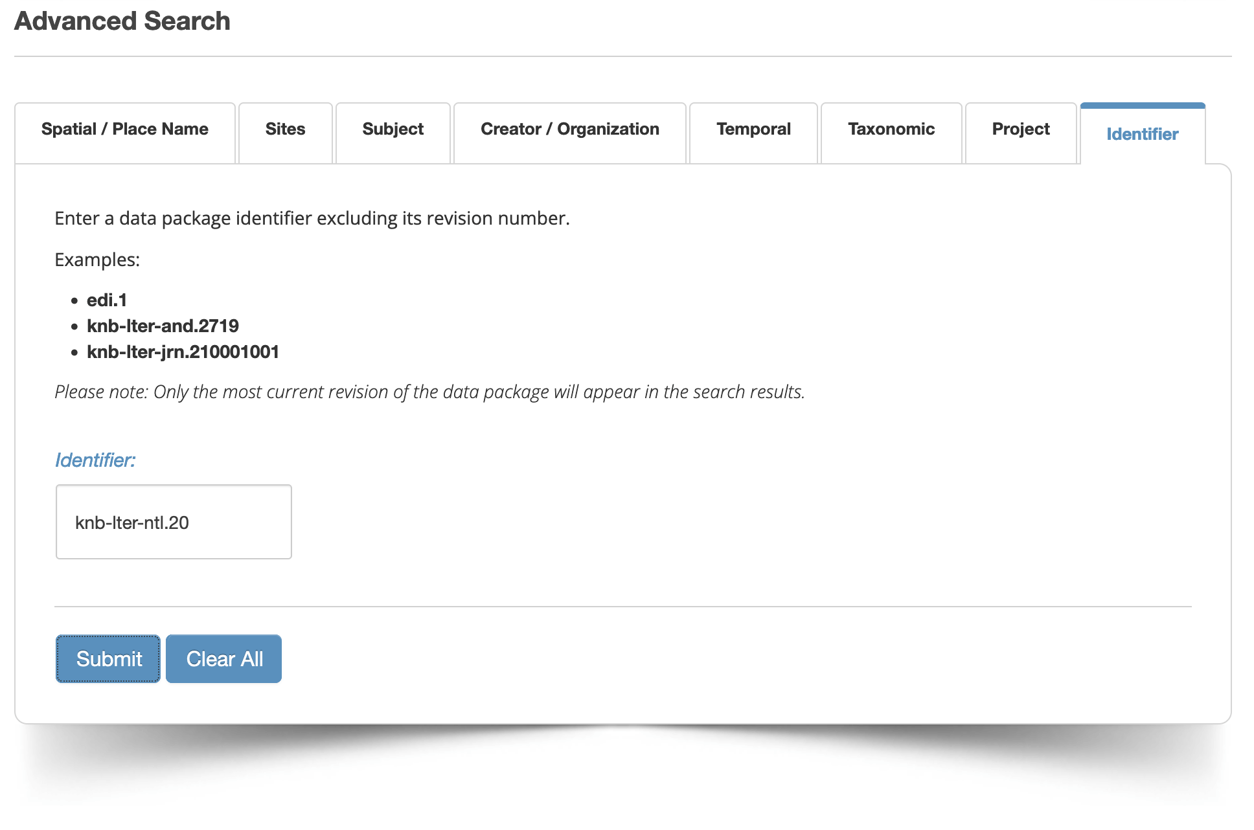Open the Project tab
Viewport: 1254px width, 830px height.
tap(1021, 132)
